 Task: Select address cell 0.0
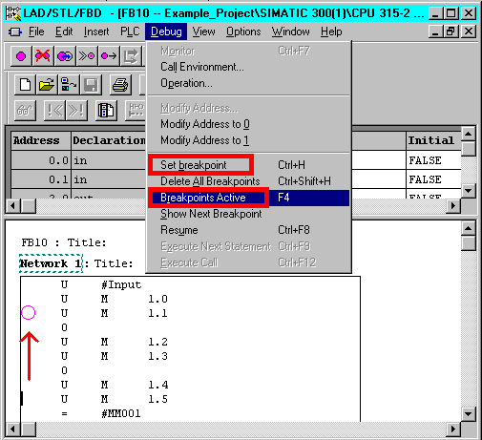(41, 160)
